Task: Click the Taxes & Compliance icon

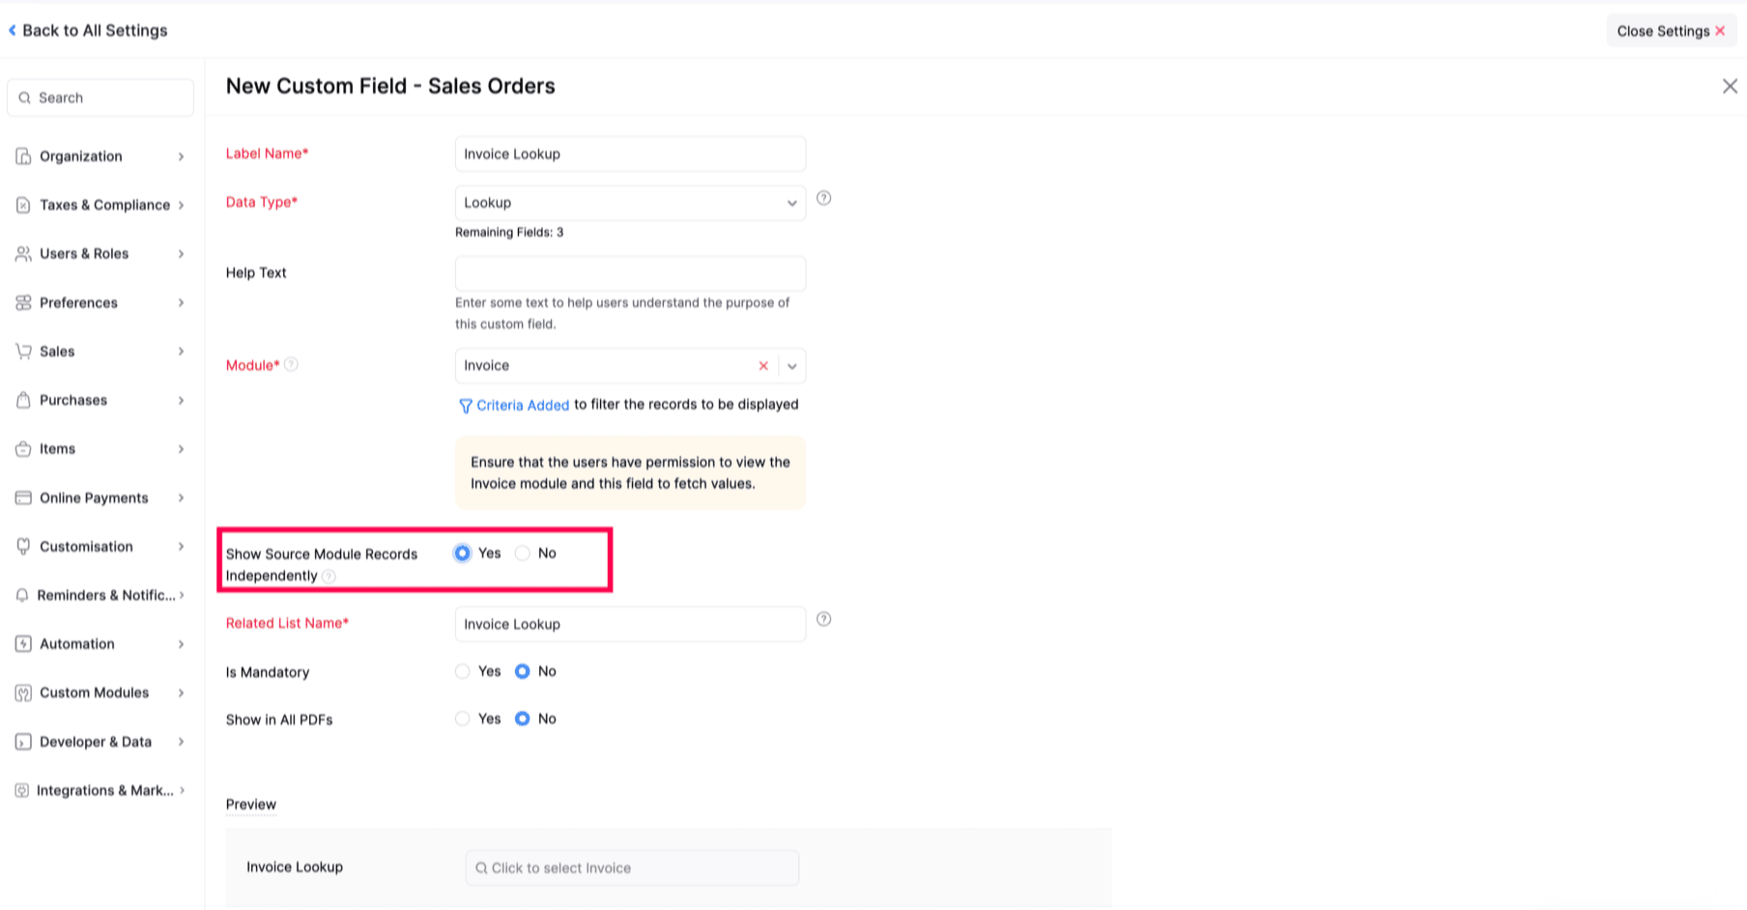Action: pyautogui.click(x=23, y=205)
